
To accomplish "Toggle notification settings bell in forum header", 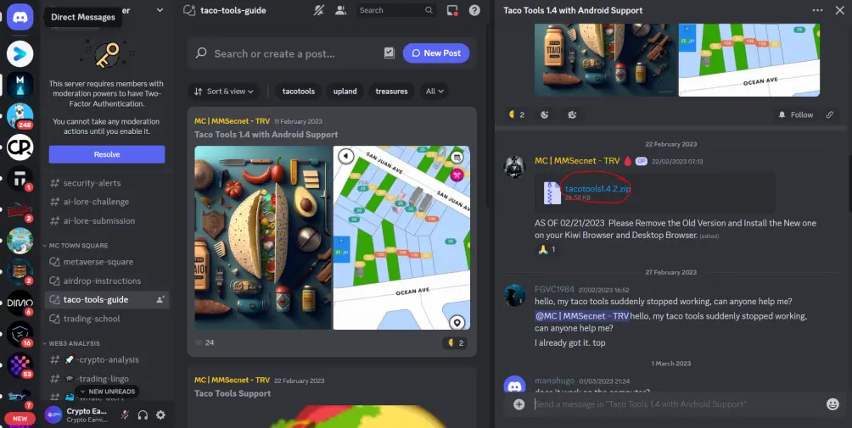I will (x=319, y=10).
